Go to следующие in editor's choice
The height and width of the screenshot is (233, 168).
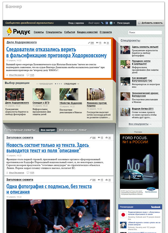click(71, 84)
